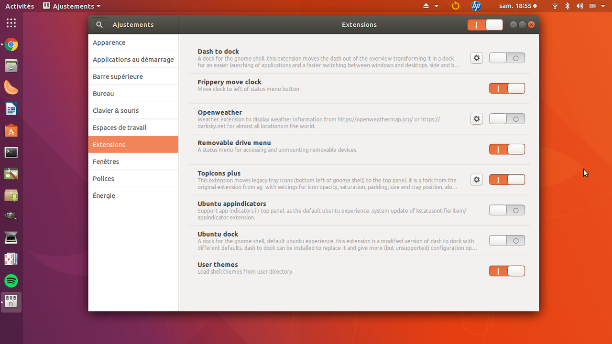This screenshot has height=344, width=612.
Task: Click the yellow update indicator icon
Action: [455, 6]
